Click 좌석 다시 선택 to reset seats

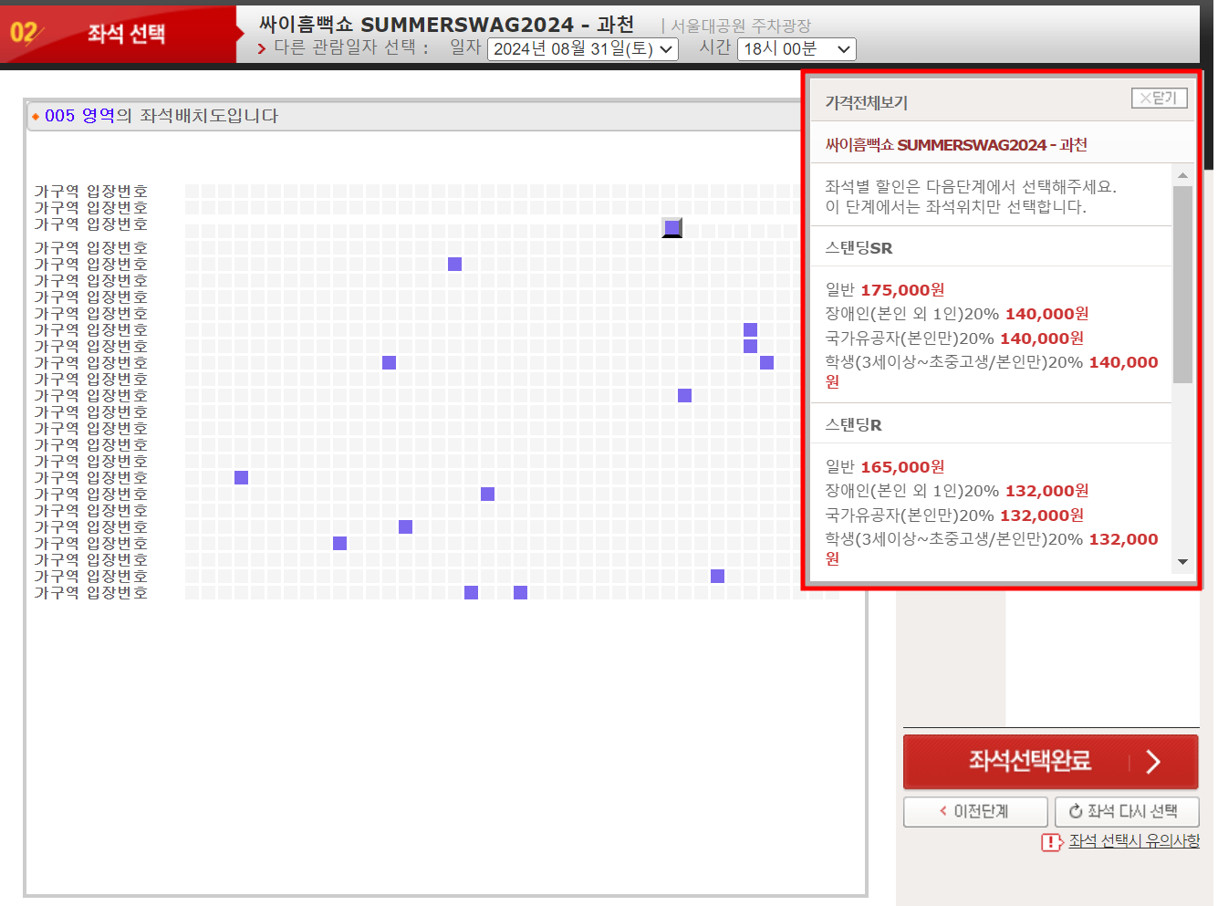click(x=1127, y=811)
